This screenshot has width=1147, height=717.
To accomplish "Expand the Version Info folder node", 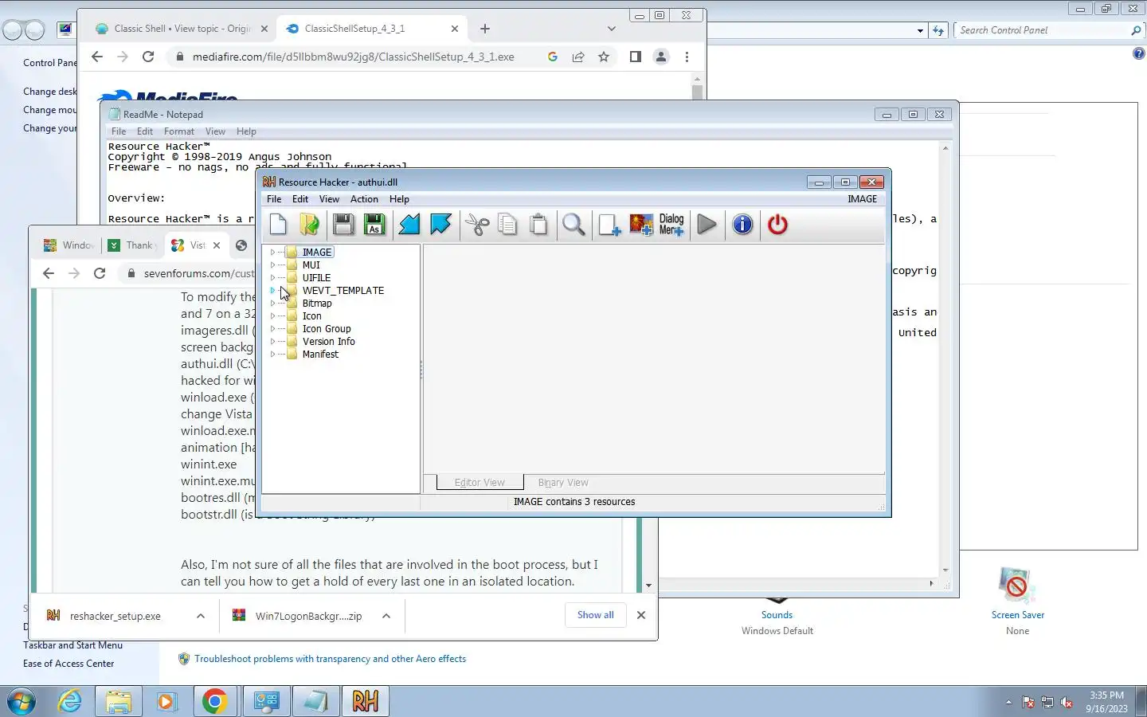I will (272, 342).
